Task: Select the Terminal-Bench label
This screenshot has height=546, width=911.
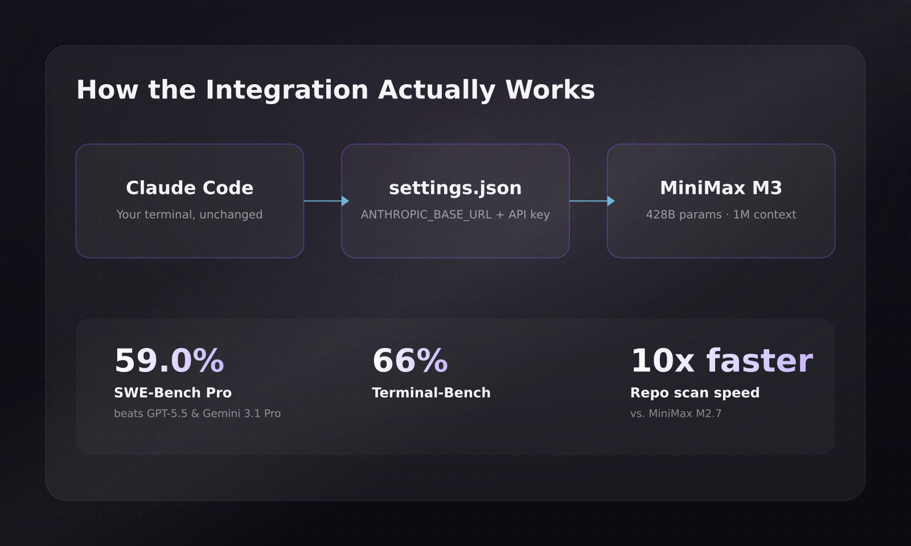Action: coord(431,392)
